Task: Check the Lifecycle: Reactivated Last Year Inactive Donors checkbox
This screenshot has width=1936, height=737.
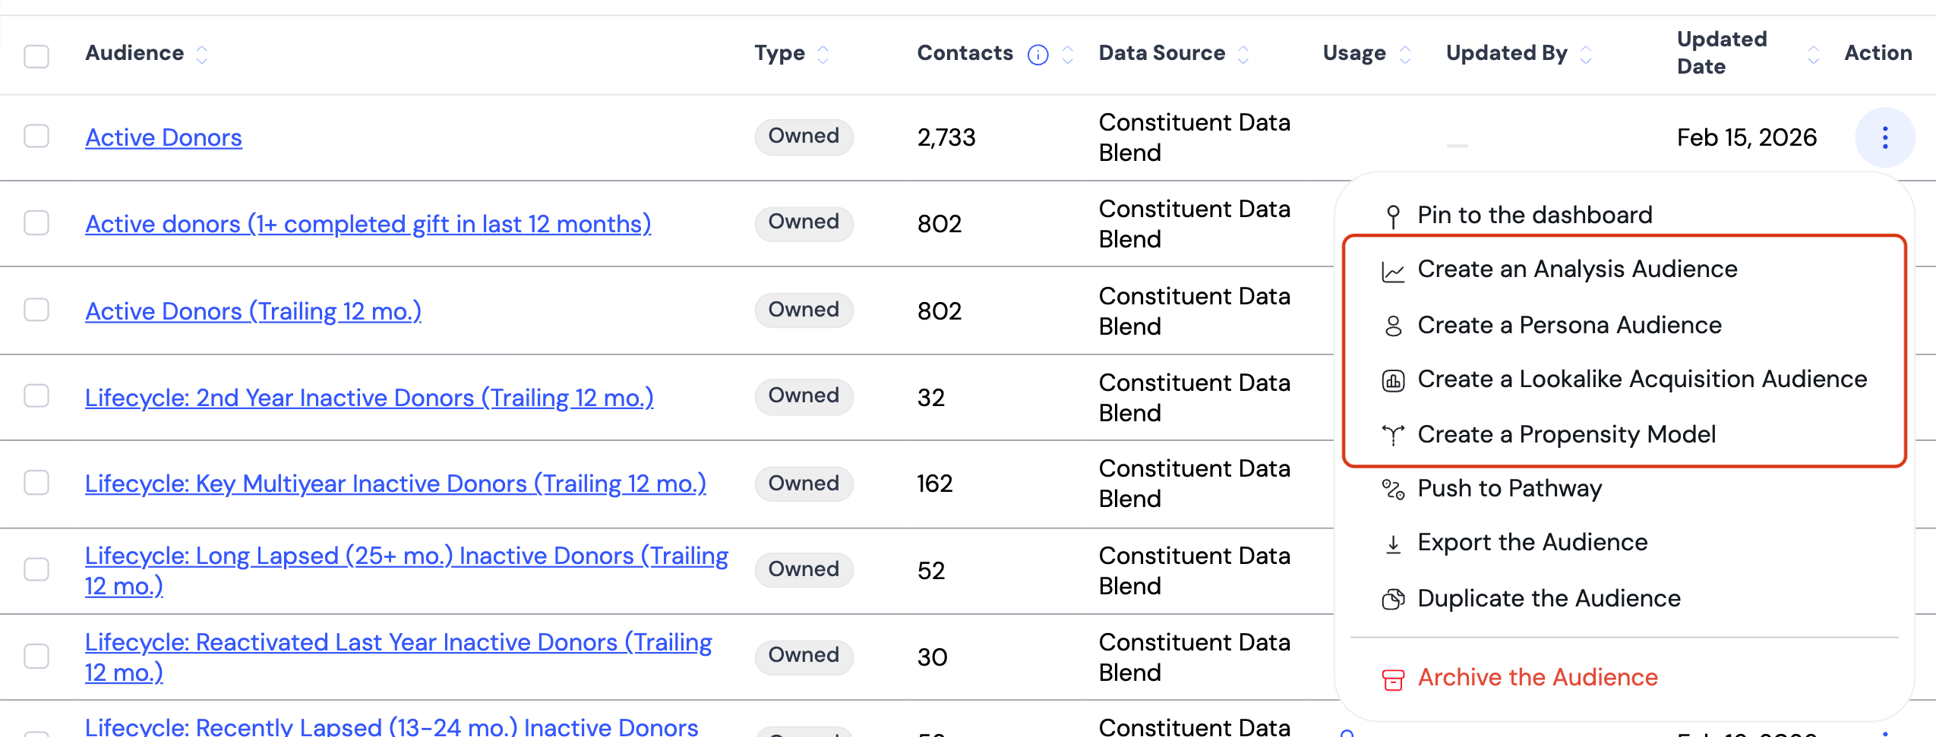Action: tap(36, 655)
